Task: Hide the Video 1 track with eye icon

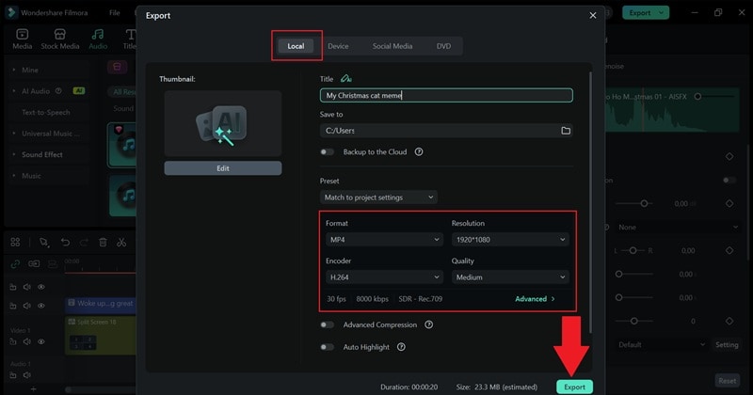Action: [x=41, y=341]
